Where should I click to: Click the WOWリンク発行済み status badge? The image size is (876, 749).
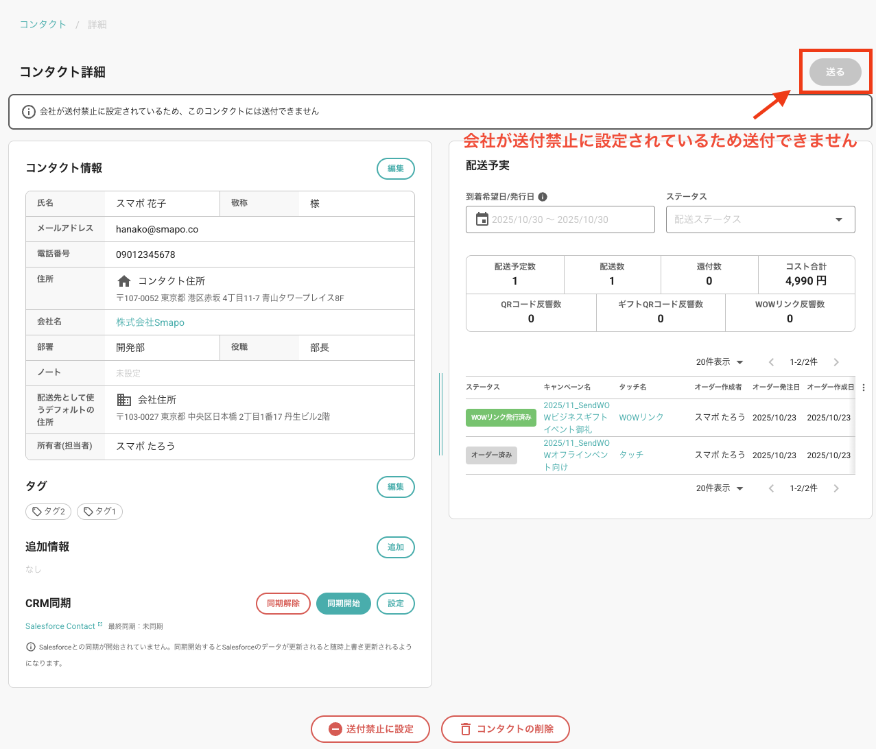pyautogui.click(x=501, y=418)
